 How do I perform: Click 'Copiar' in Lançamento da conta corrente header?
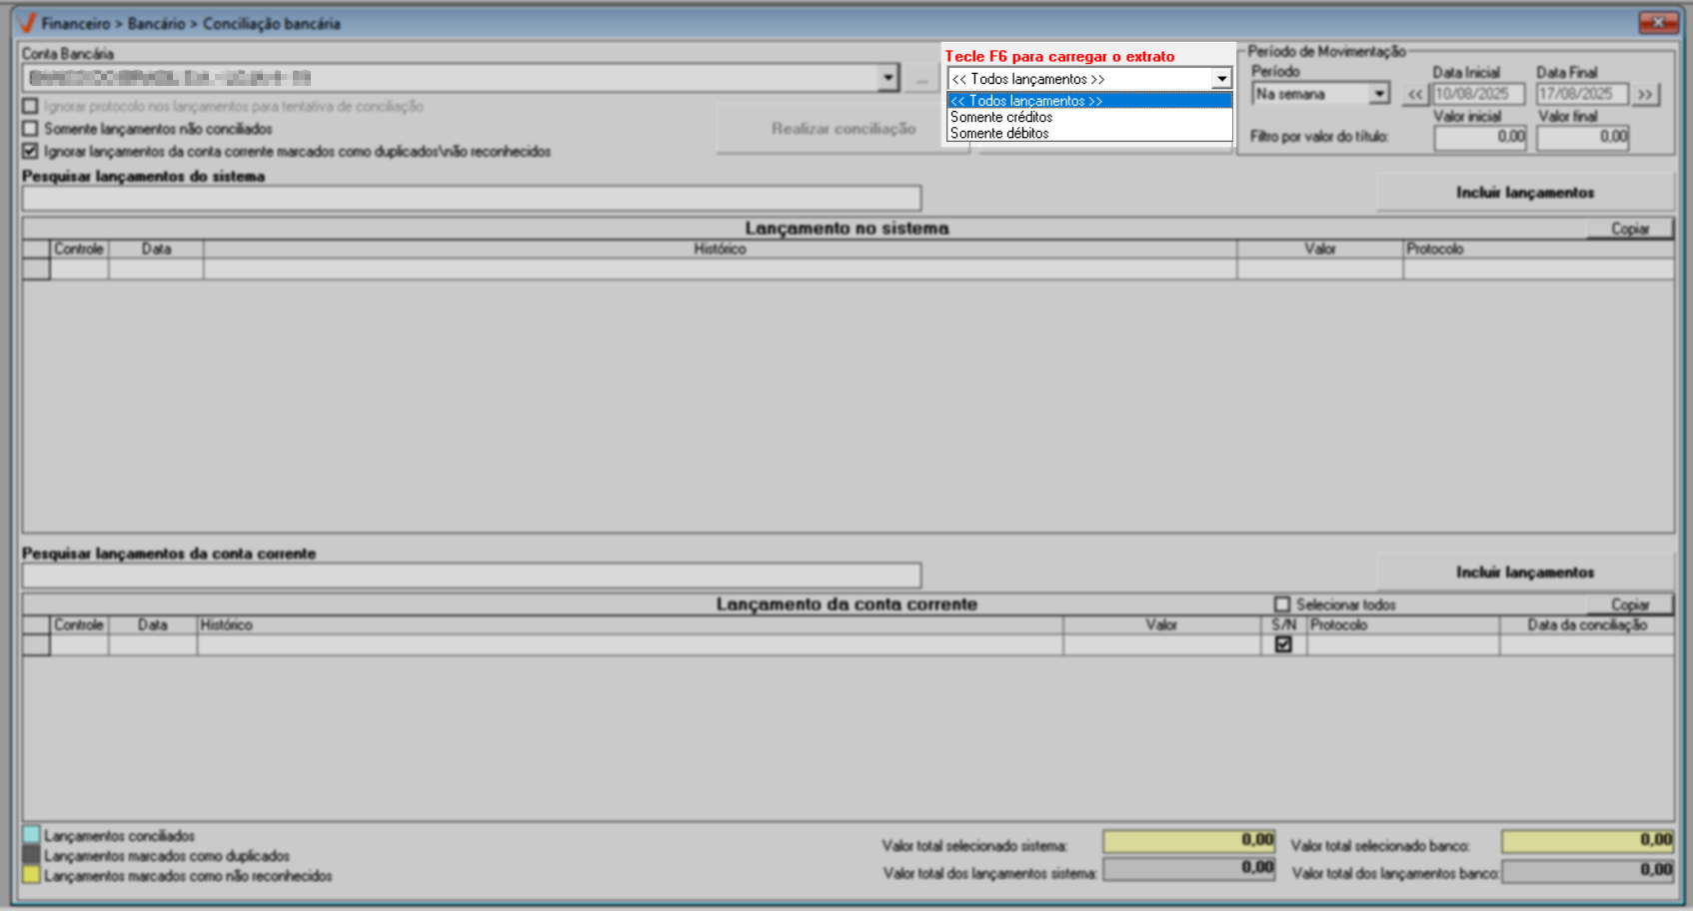click(1630, 604)
